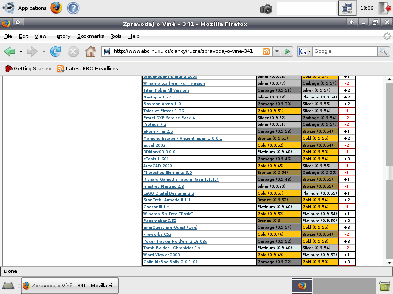This screenshot has height=294, width=393.
Task: Open Colin McRae Rally 2.0 1.09 link
Action: [170, 262]
